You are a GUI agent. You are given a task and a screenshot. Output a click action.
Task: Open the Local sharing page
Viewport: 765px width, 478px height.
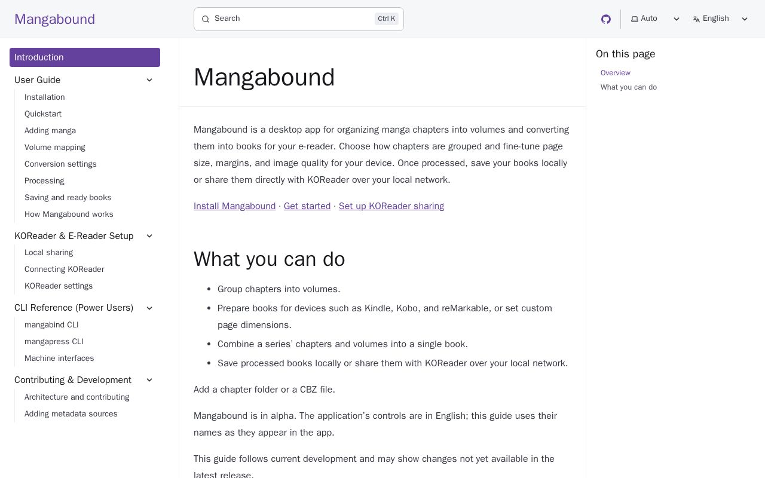49,253
